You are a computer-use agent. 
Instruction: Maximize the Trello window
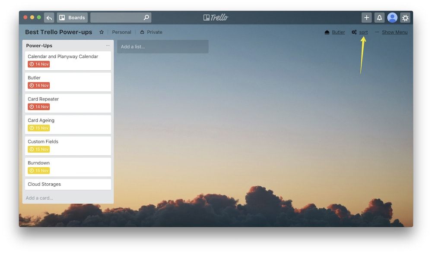[39, 17]
